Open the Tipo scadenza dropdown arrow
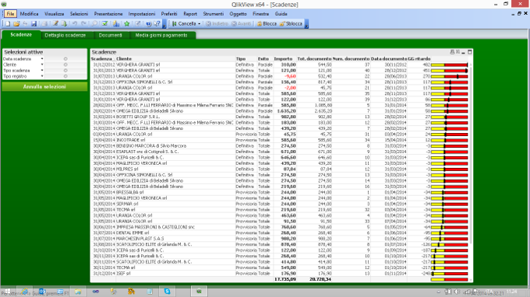Viewport: 530px width, 297px height. (42, 71)
